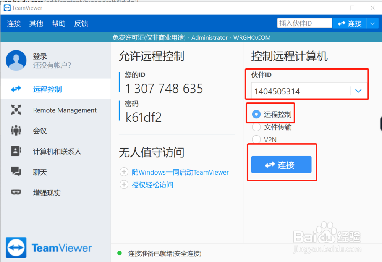382x262 pixels.
Task: Click the 还没有帐户? link
Action: (x=52, y=65)
